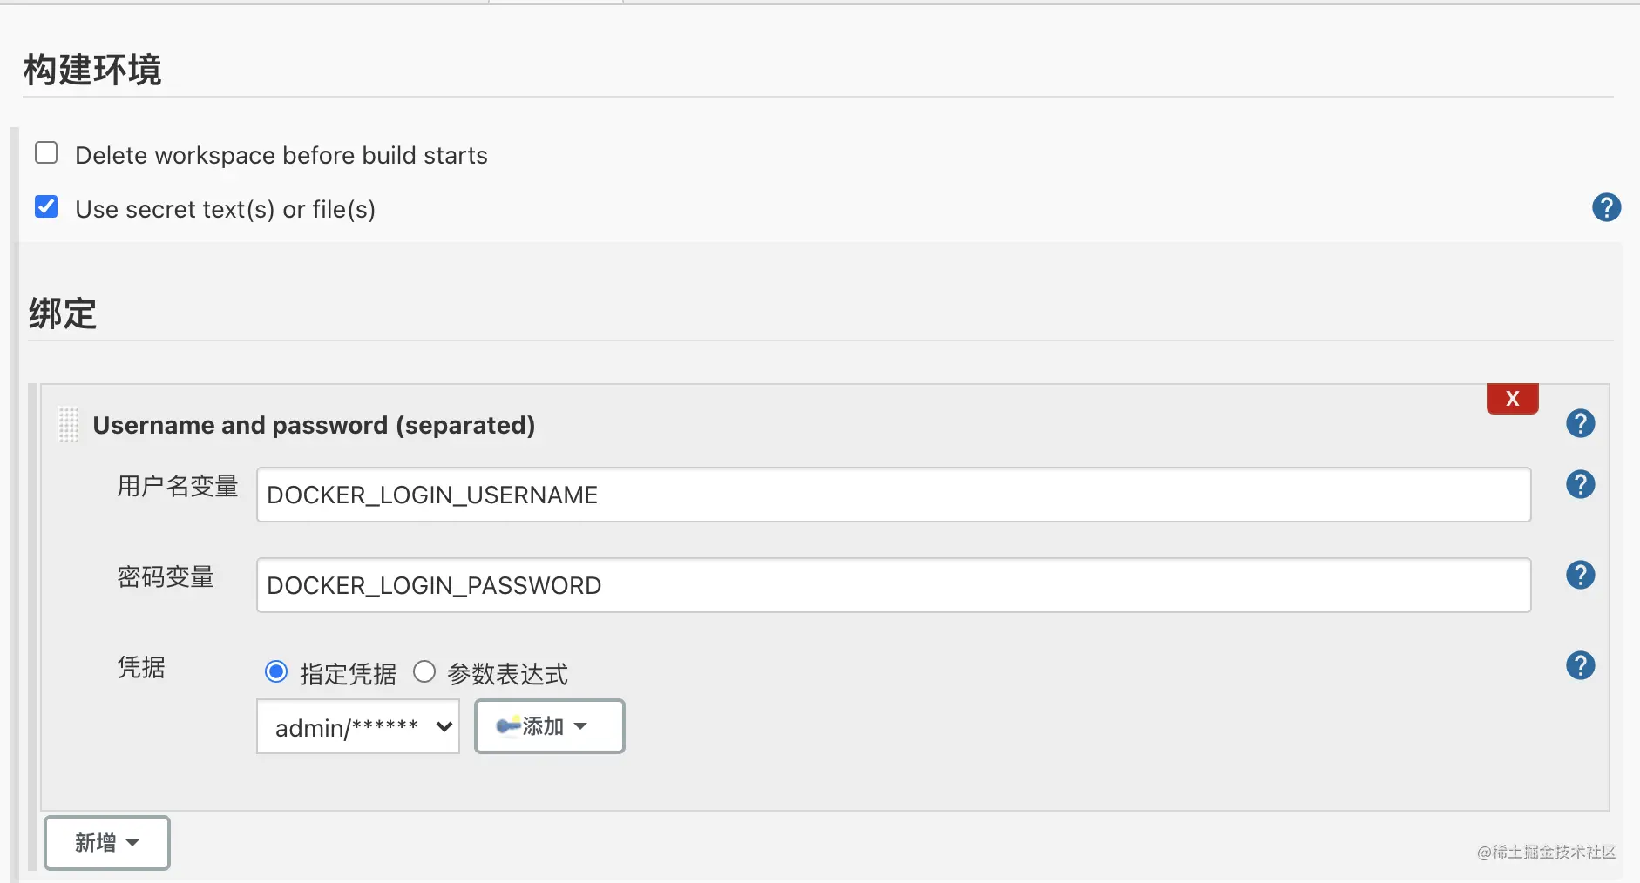Click the 指定凭据 label text
This screenshot has height=883, width=1640.
[348, 674]
